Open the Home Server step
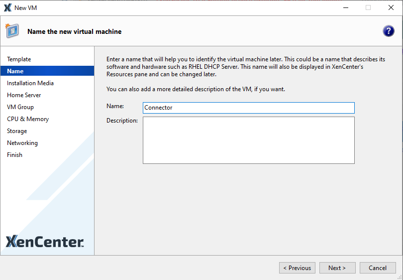 pyautogui.click(x=24, y=95)
